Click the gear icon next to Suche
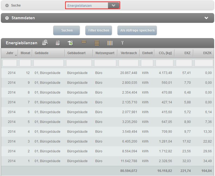Viewport: 215px width, 176px height. click(x=7, y=5)
